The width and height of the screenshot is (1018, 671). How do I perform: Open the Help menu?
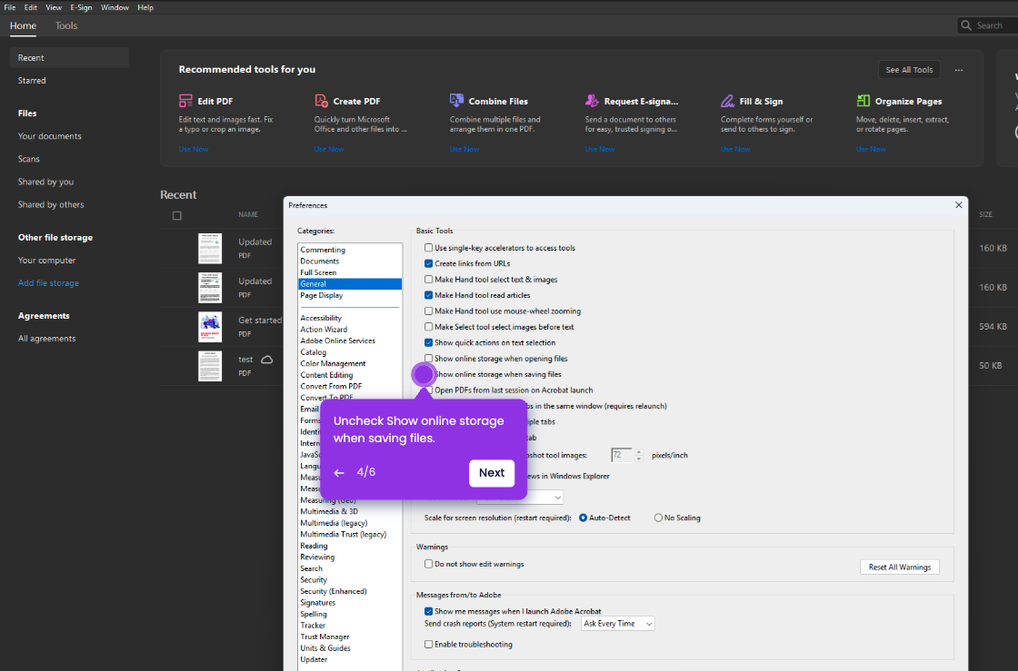[x=145, y=7]
